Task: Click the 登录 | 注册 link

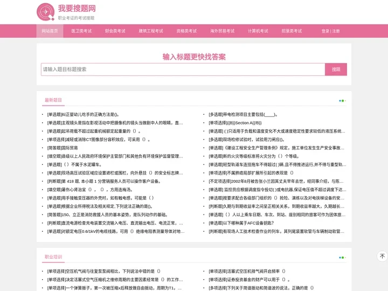Action: point(330,31)
